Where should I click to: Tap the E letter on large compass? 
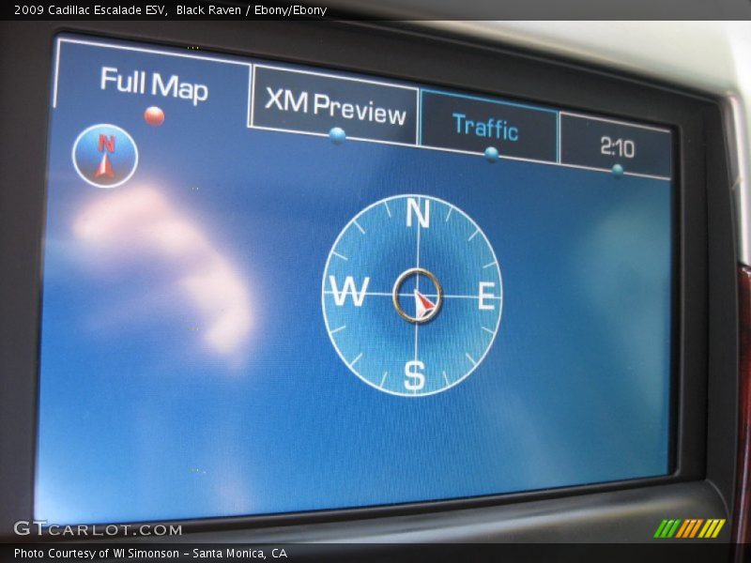coord(486,296)
